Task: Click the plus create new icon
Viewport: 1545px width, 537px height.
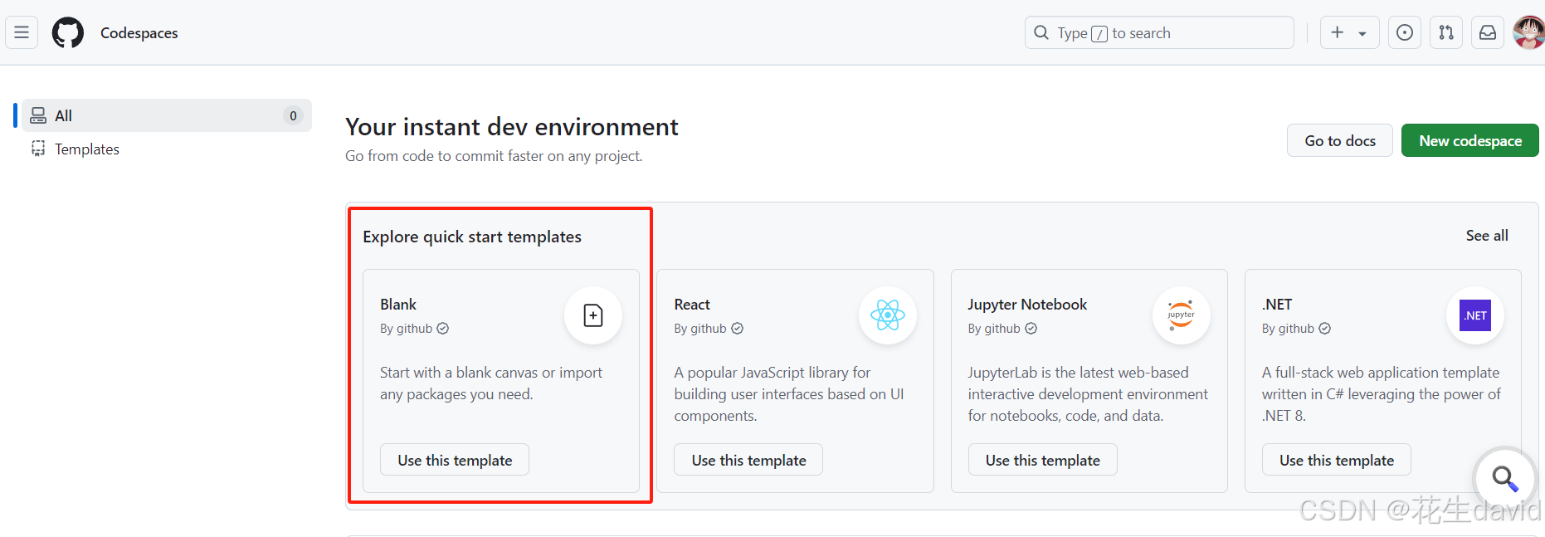Action: 1338,32
